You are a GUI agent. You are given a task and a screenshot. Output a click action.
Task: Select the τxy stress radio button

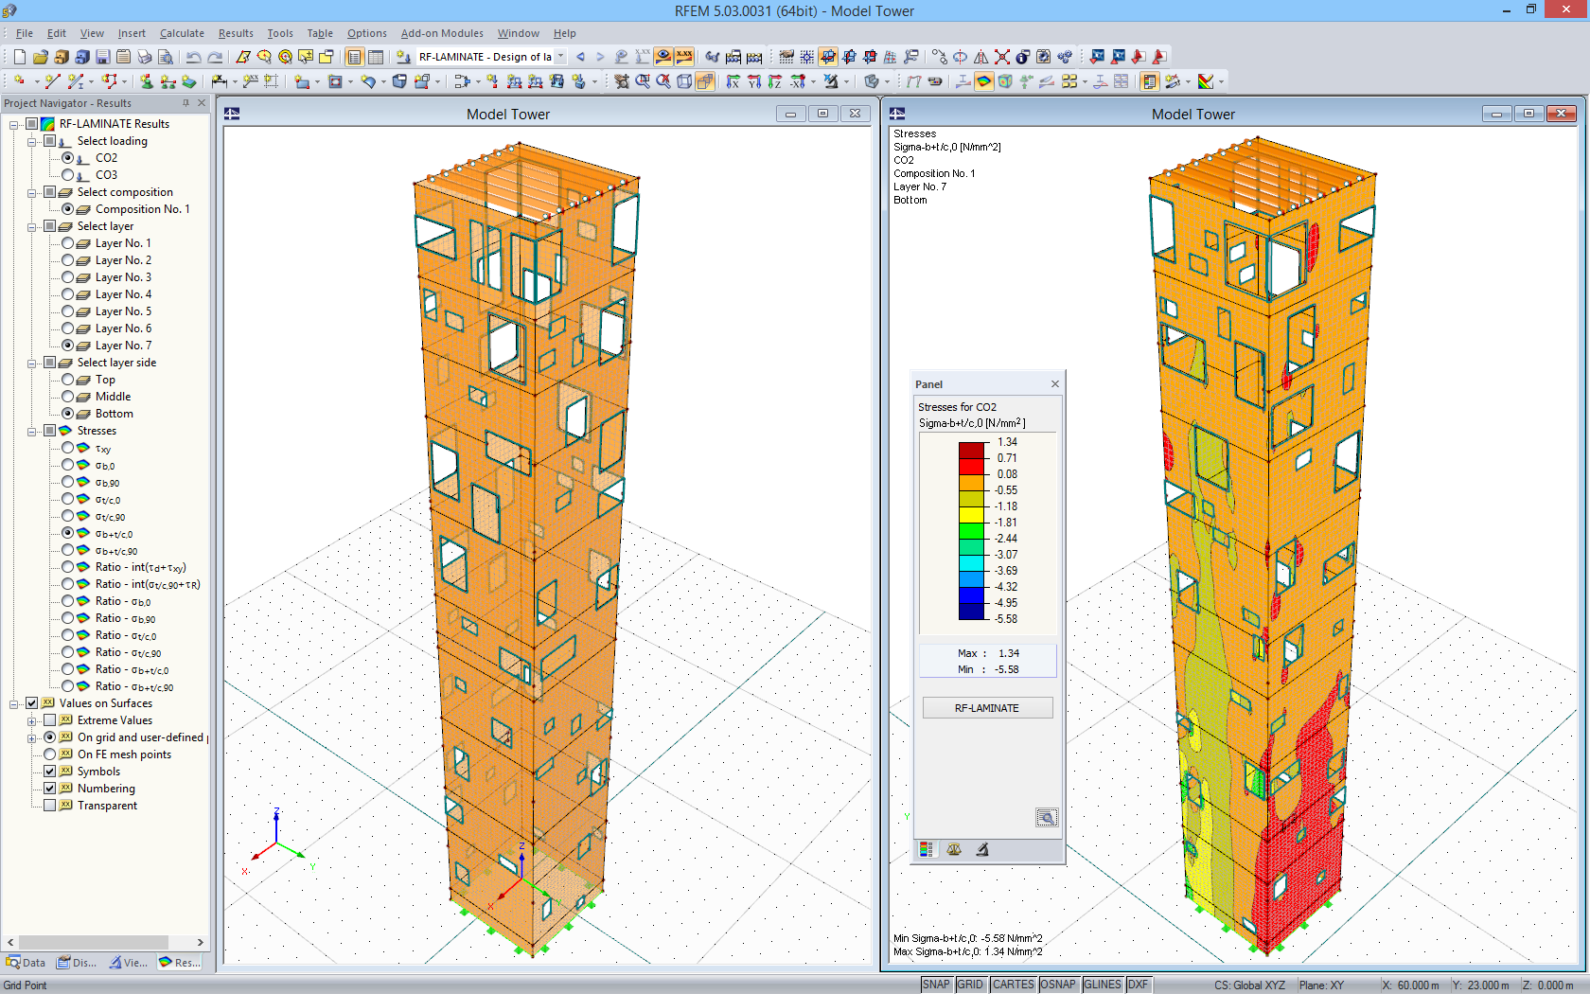68,448
